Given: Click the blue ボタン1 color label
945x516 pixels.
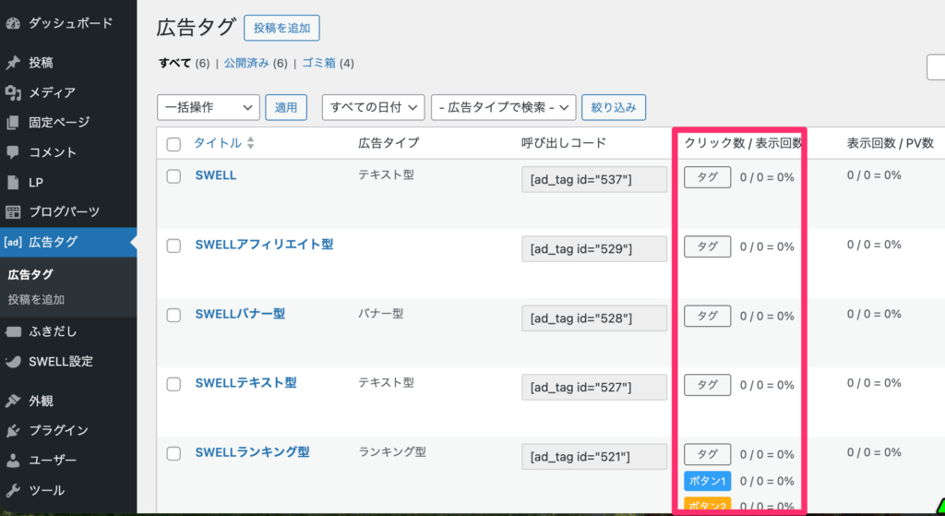Looking at the screenshot, I should click(707, 481).
